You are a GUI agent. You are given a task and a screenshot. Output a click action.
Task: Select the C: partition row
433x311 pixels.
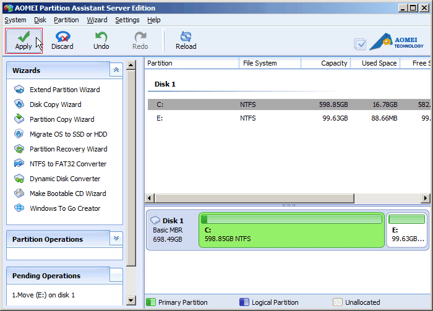coord(289,104)
